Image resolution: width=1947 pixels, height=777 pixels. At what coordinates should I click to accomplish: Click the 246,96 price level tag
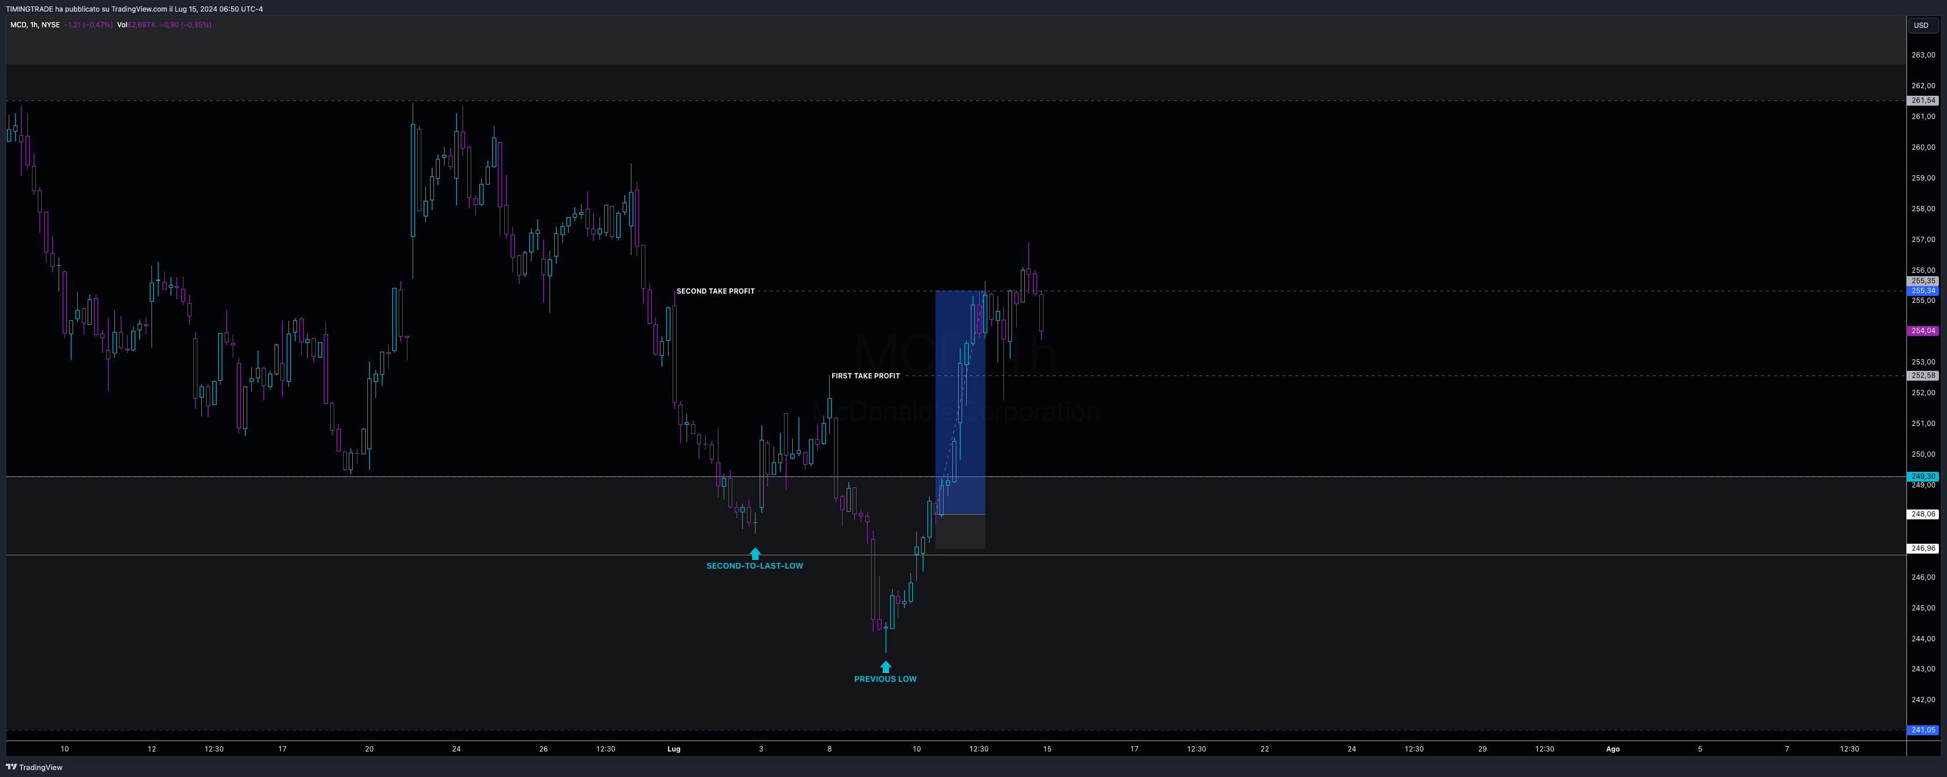[x=1923, y=549]
